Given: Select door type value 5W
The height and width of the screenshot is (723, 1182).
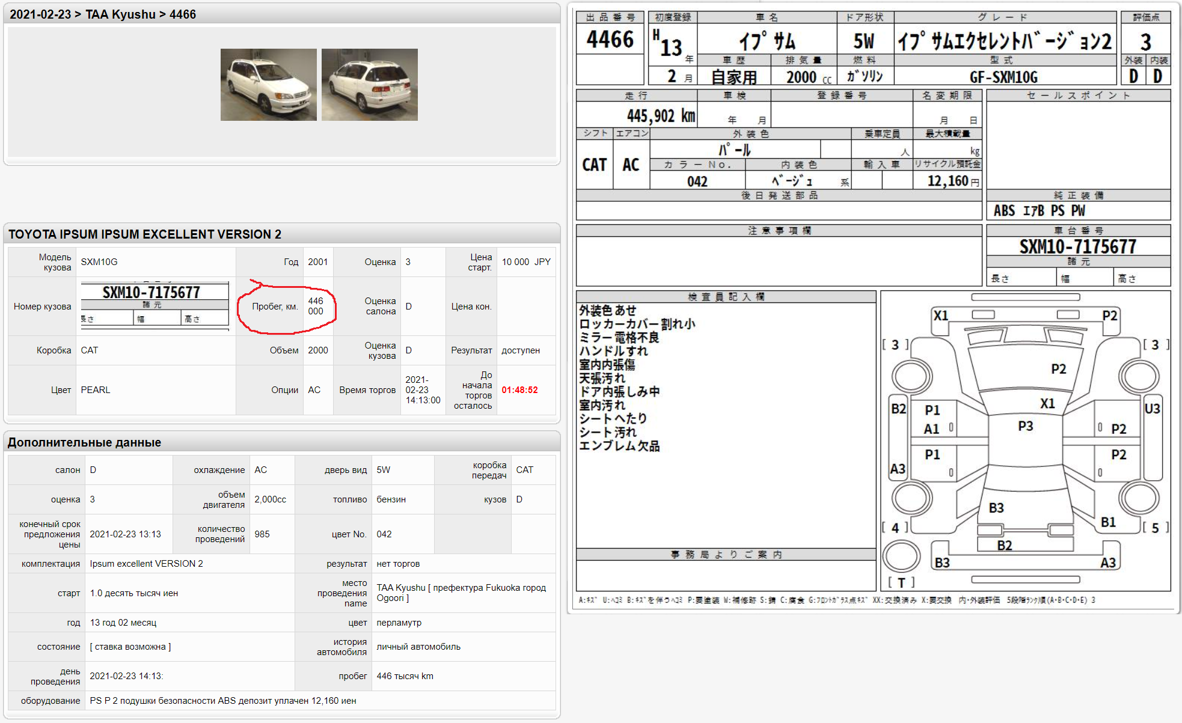Looking at the screenshot, I should [x=384, y=470].
